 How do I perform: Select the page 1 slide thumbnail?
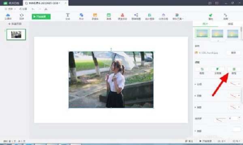(x=16, y=35)
